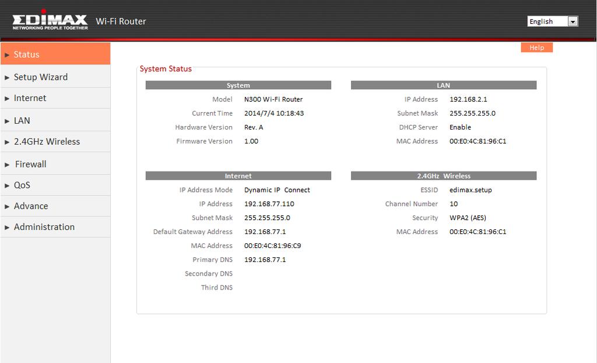The height and width of the screenshot is (363, 597).
Task: Click the Primary DNS value 192.168.77.1
Action: tap(265, 260)
